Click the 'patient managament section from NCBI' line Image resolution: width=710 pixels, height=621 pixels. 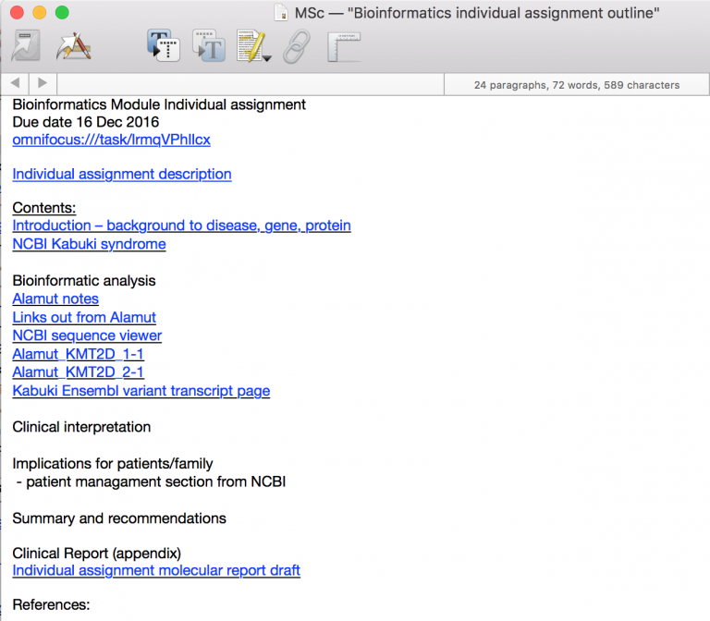[x=152, y=481]
